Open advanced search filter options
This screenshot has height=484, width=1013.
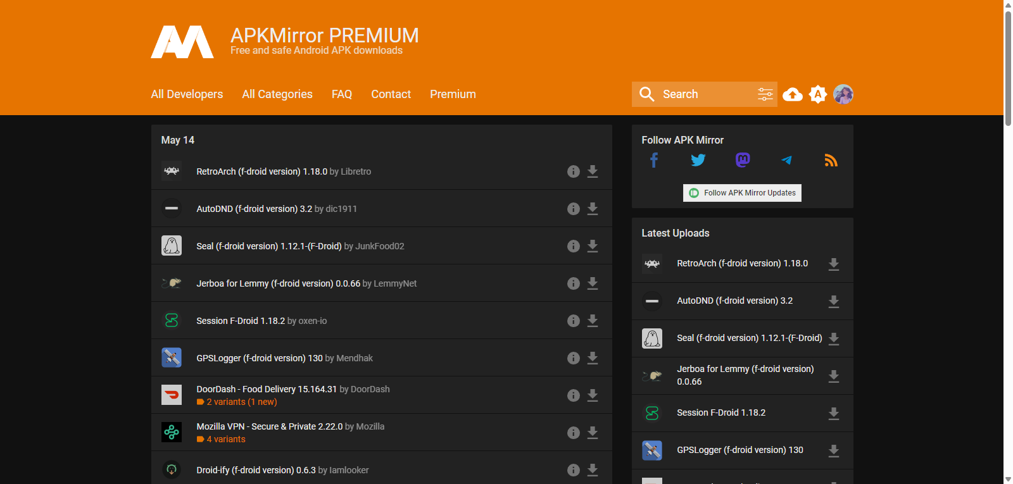(x=765, y=94)
